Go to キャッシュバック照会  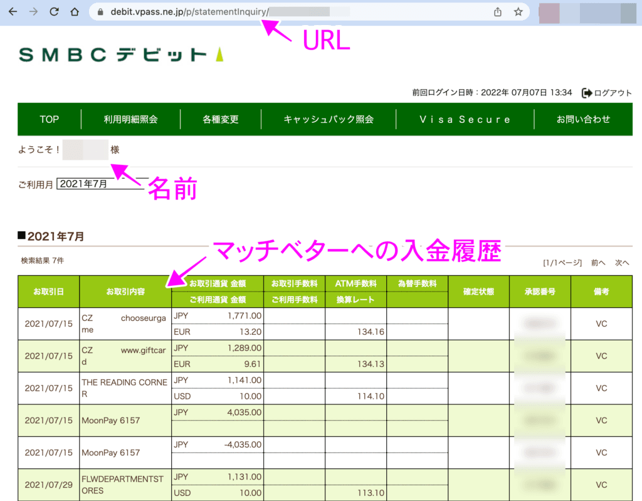pos(329,119)
